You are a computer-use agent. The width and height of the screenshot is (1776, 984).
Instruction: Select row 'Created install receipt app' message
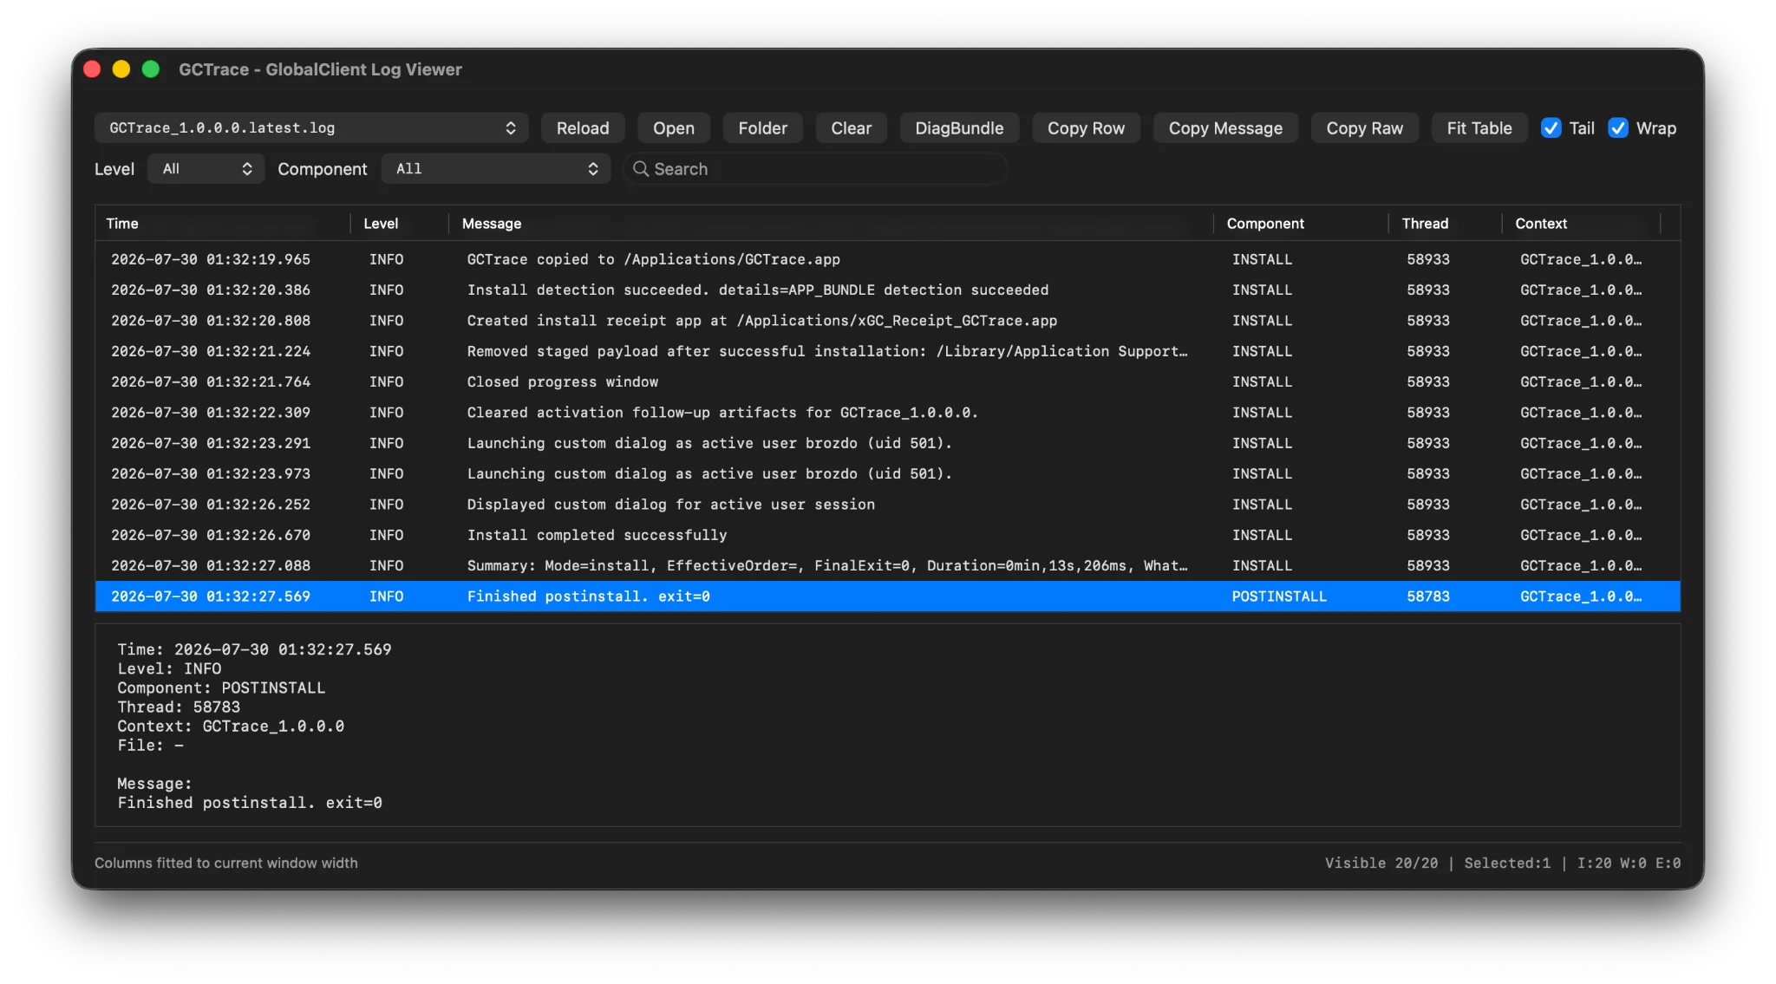pos(887,321)
